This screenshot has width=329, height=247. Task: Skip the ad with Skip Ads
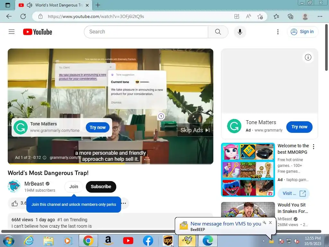tap(195, 130)
